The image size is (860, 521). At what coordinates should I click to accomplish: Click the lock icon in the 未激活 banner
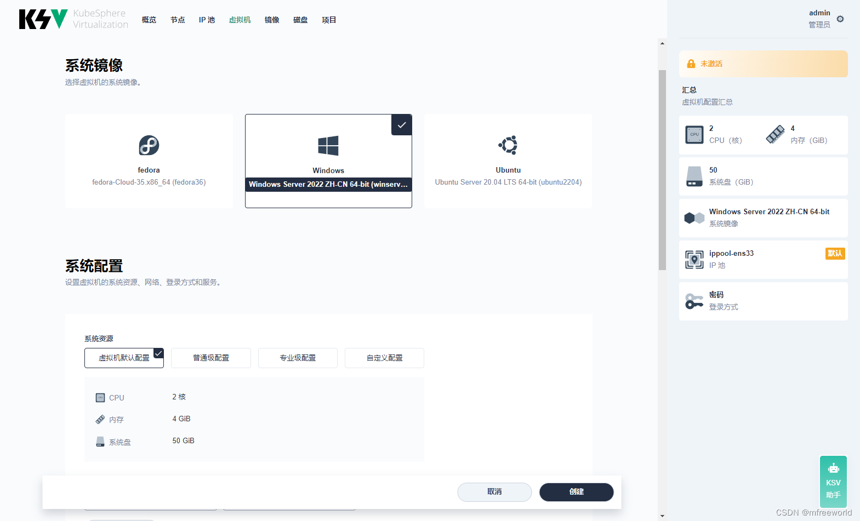[691, 64]
